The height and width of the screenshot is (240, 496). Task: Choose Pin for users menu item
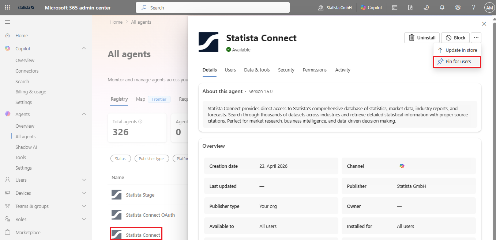point(457,62)
